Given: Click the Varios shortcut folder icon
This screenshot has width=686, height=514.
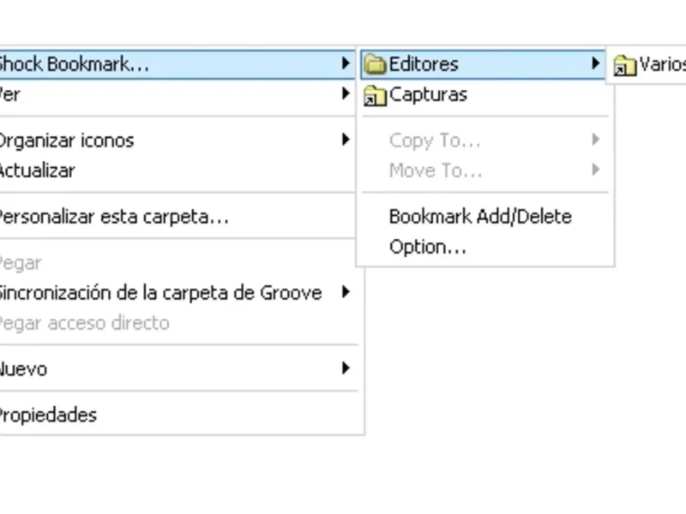Looking at the screenshot, I should [624, 65].
